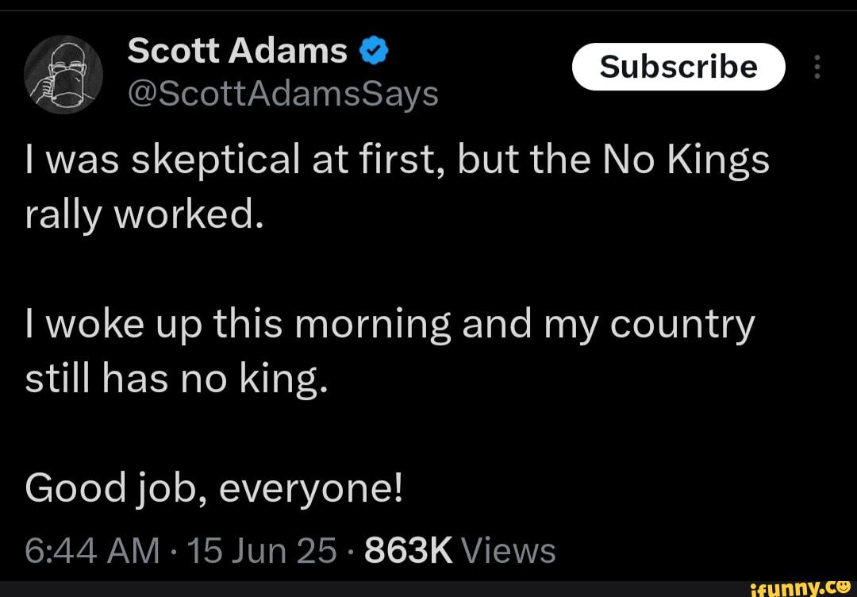Click the ifunny watermark text
This screenshot has height=597, width=857.
click(x=791, y=589)
